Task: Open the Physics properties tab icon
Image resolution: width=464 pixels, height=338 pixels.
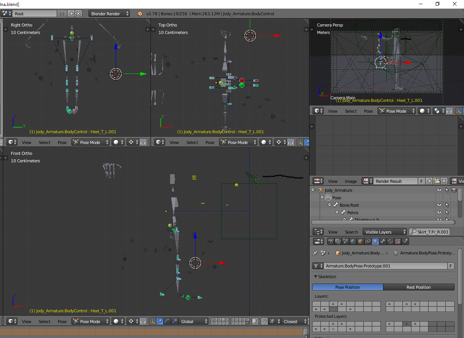Action: [x=405, y=241]
